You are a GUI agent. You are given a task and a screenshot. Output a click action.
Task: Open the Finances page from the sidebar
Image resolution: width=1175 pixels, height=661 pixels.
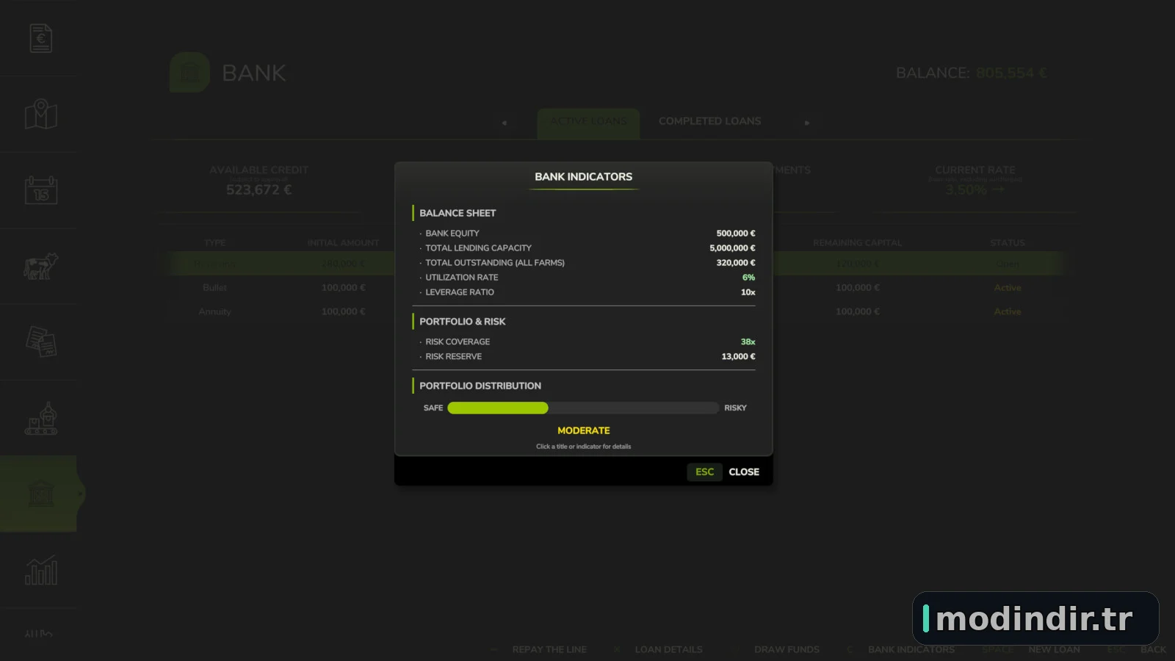pos(41,38)
